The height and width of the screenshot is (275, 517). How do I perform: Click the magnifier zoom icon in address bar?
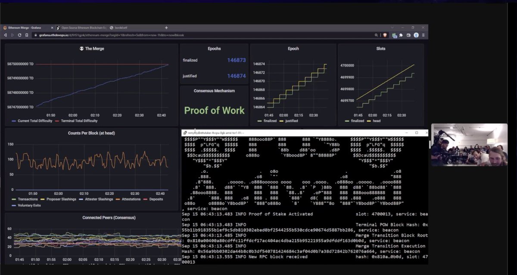click(376, 35)
